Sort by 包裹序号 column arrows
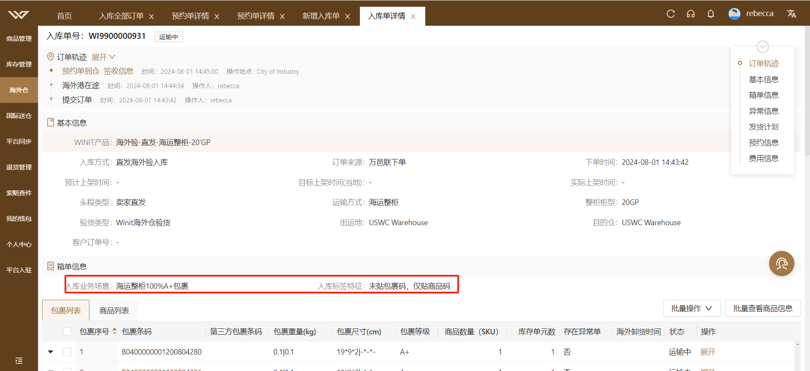The width and height of the screenshot is (810, 371). (x=114, y=331)
